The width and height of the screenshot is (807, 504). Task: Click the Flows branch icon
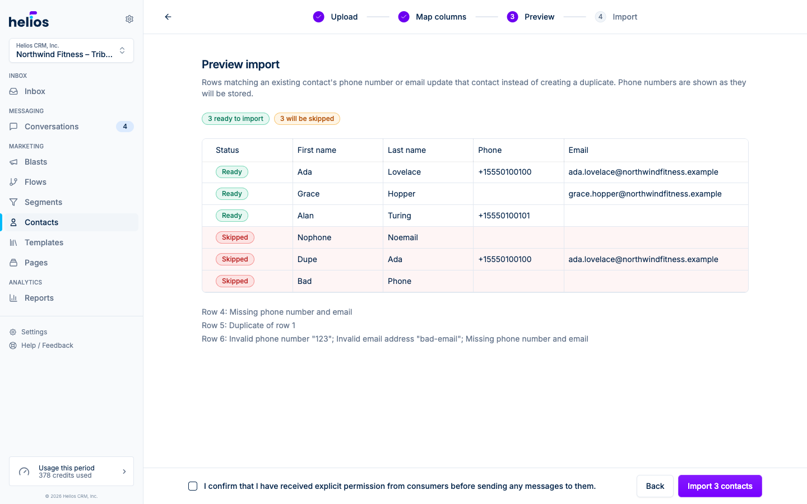13,182
